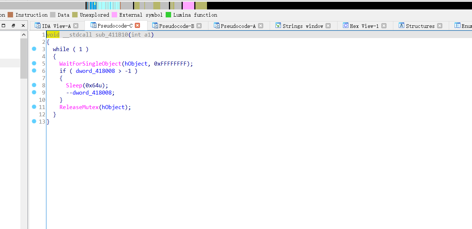Image resolution: width=472 pixels, height=229 pixels.
Task: Click the undock panel icon at top left
Action: (13, 26)
